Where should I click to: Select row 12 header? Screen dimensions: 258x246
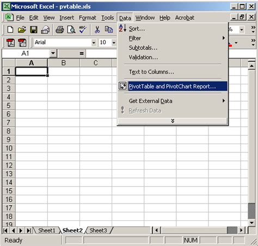(x=9, y=165)
